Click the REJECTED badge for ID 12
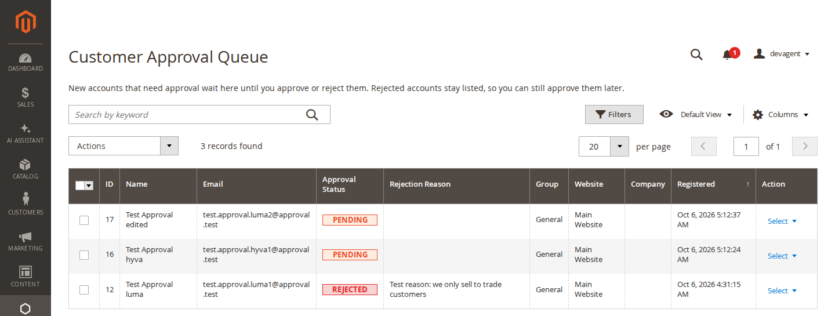The height and width of the screenshot is (316, 835). [350, 290]
